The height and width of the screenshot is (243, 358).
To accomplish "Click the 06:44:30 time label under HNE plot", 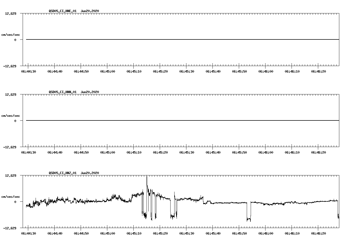I will coord(28,72).
